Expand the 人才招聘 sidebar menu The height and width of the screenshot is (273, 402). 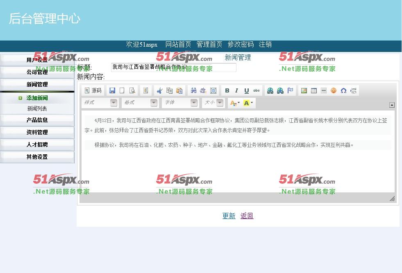pyautogui.click(x=37, y=145)
